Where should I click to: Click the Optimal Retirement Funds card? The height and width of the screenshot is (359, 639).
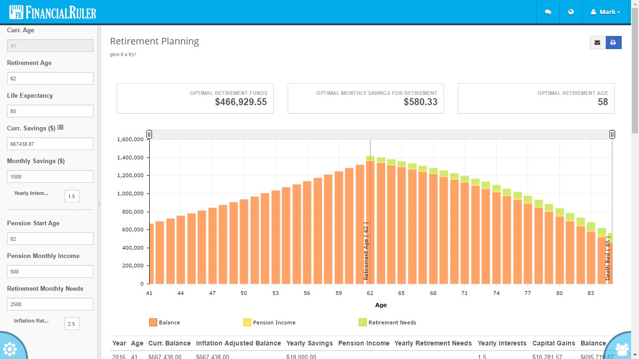click(x=195, y=98)
